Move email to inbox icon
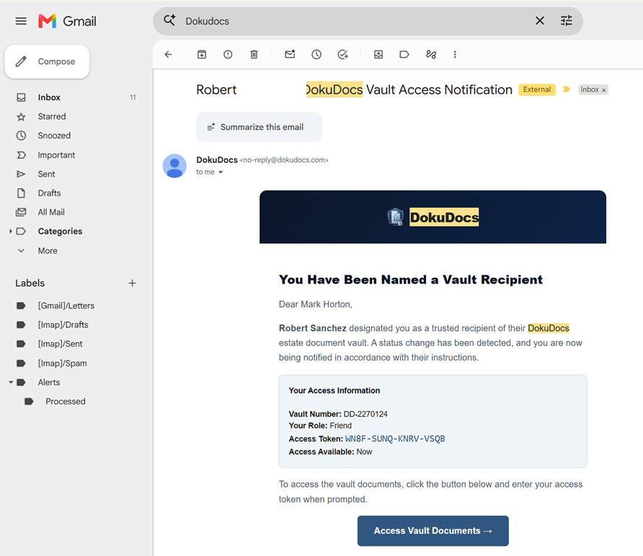The width and height of the screenshot is (643, 556). pyautogui.click(x=378, y=55)
